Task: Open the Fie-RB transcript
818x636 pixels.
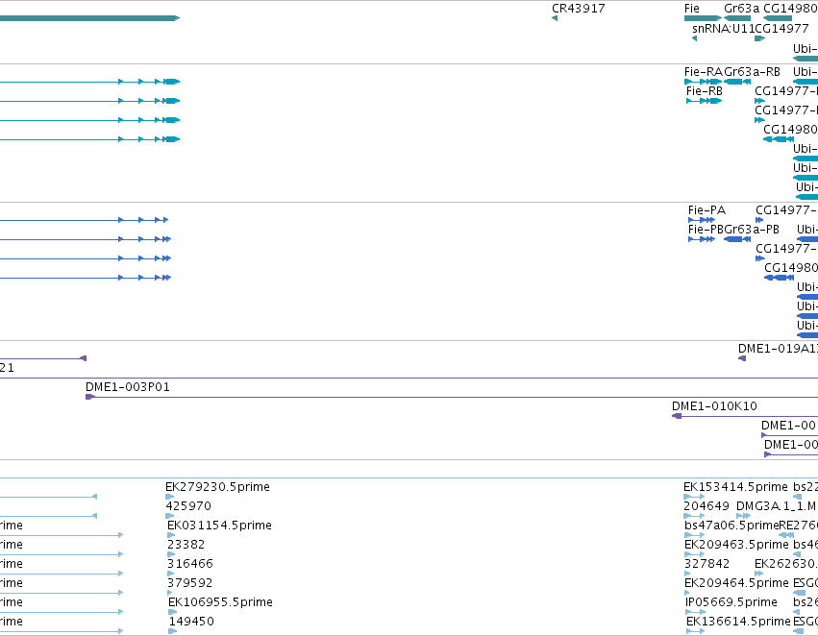Action: point(705,101)
